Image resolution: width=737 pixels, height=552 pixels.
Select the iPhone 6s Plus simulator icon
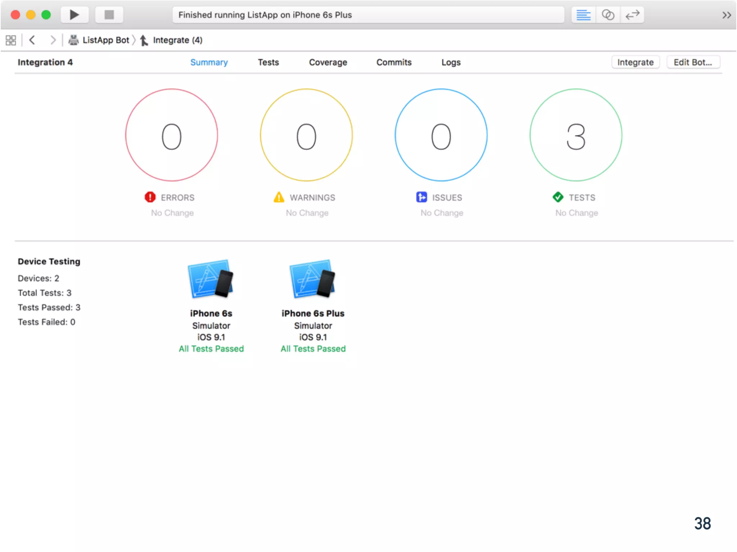tap(313, 279)
